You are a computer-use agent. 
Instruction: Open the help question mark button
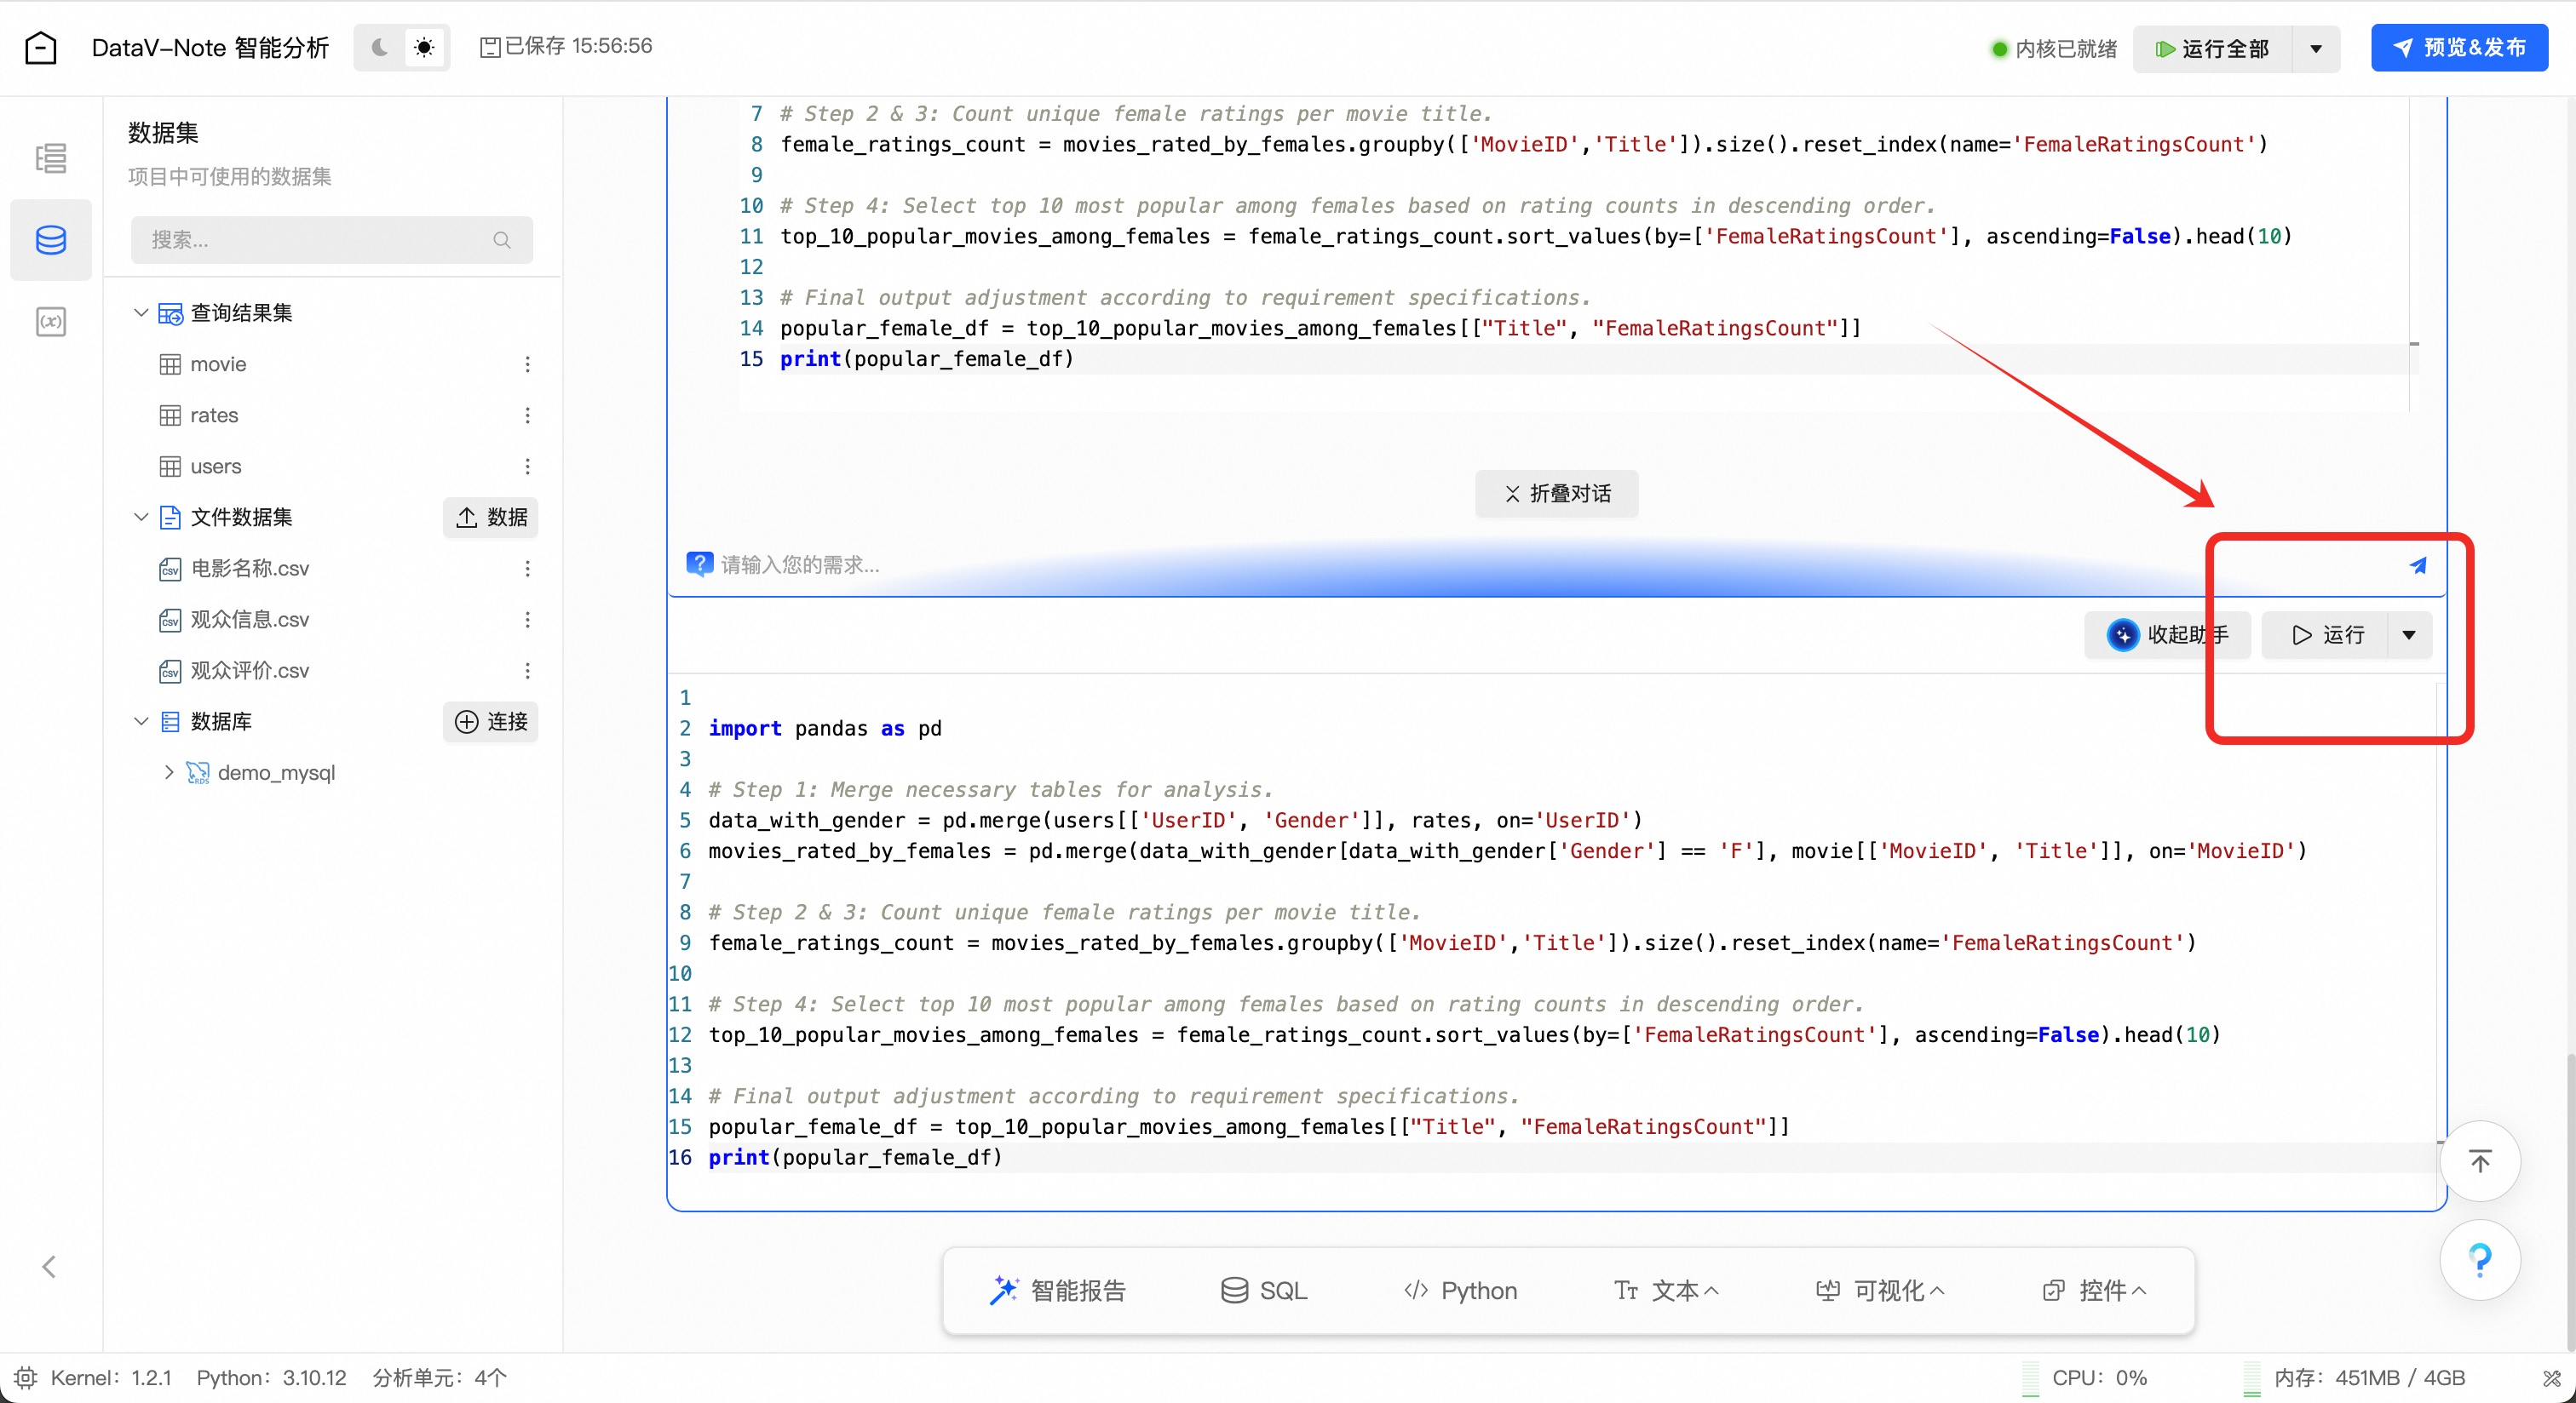[x=2479, y=1259]
